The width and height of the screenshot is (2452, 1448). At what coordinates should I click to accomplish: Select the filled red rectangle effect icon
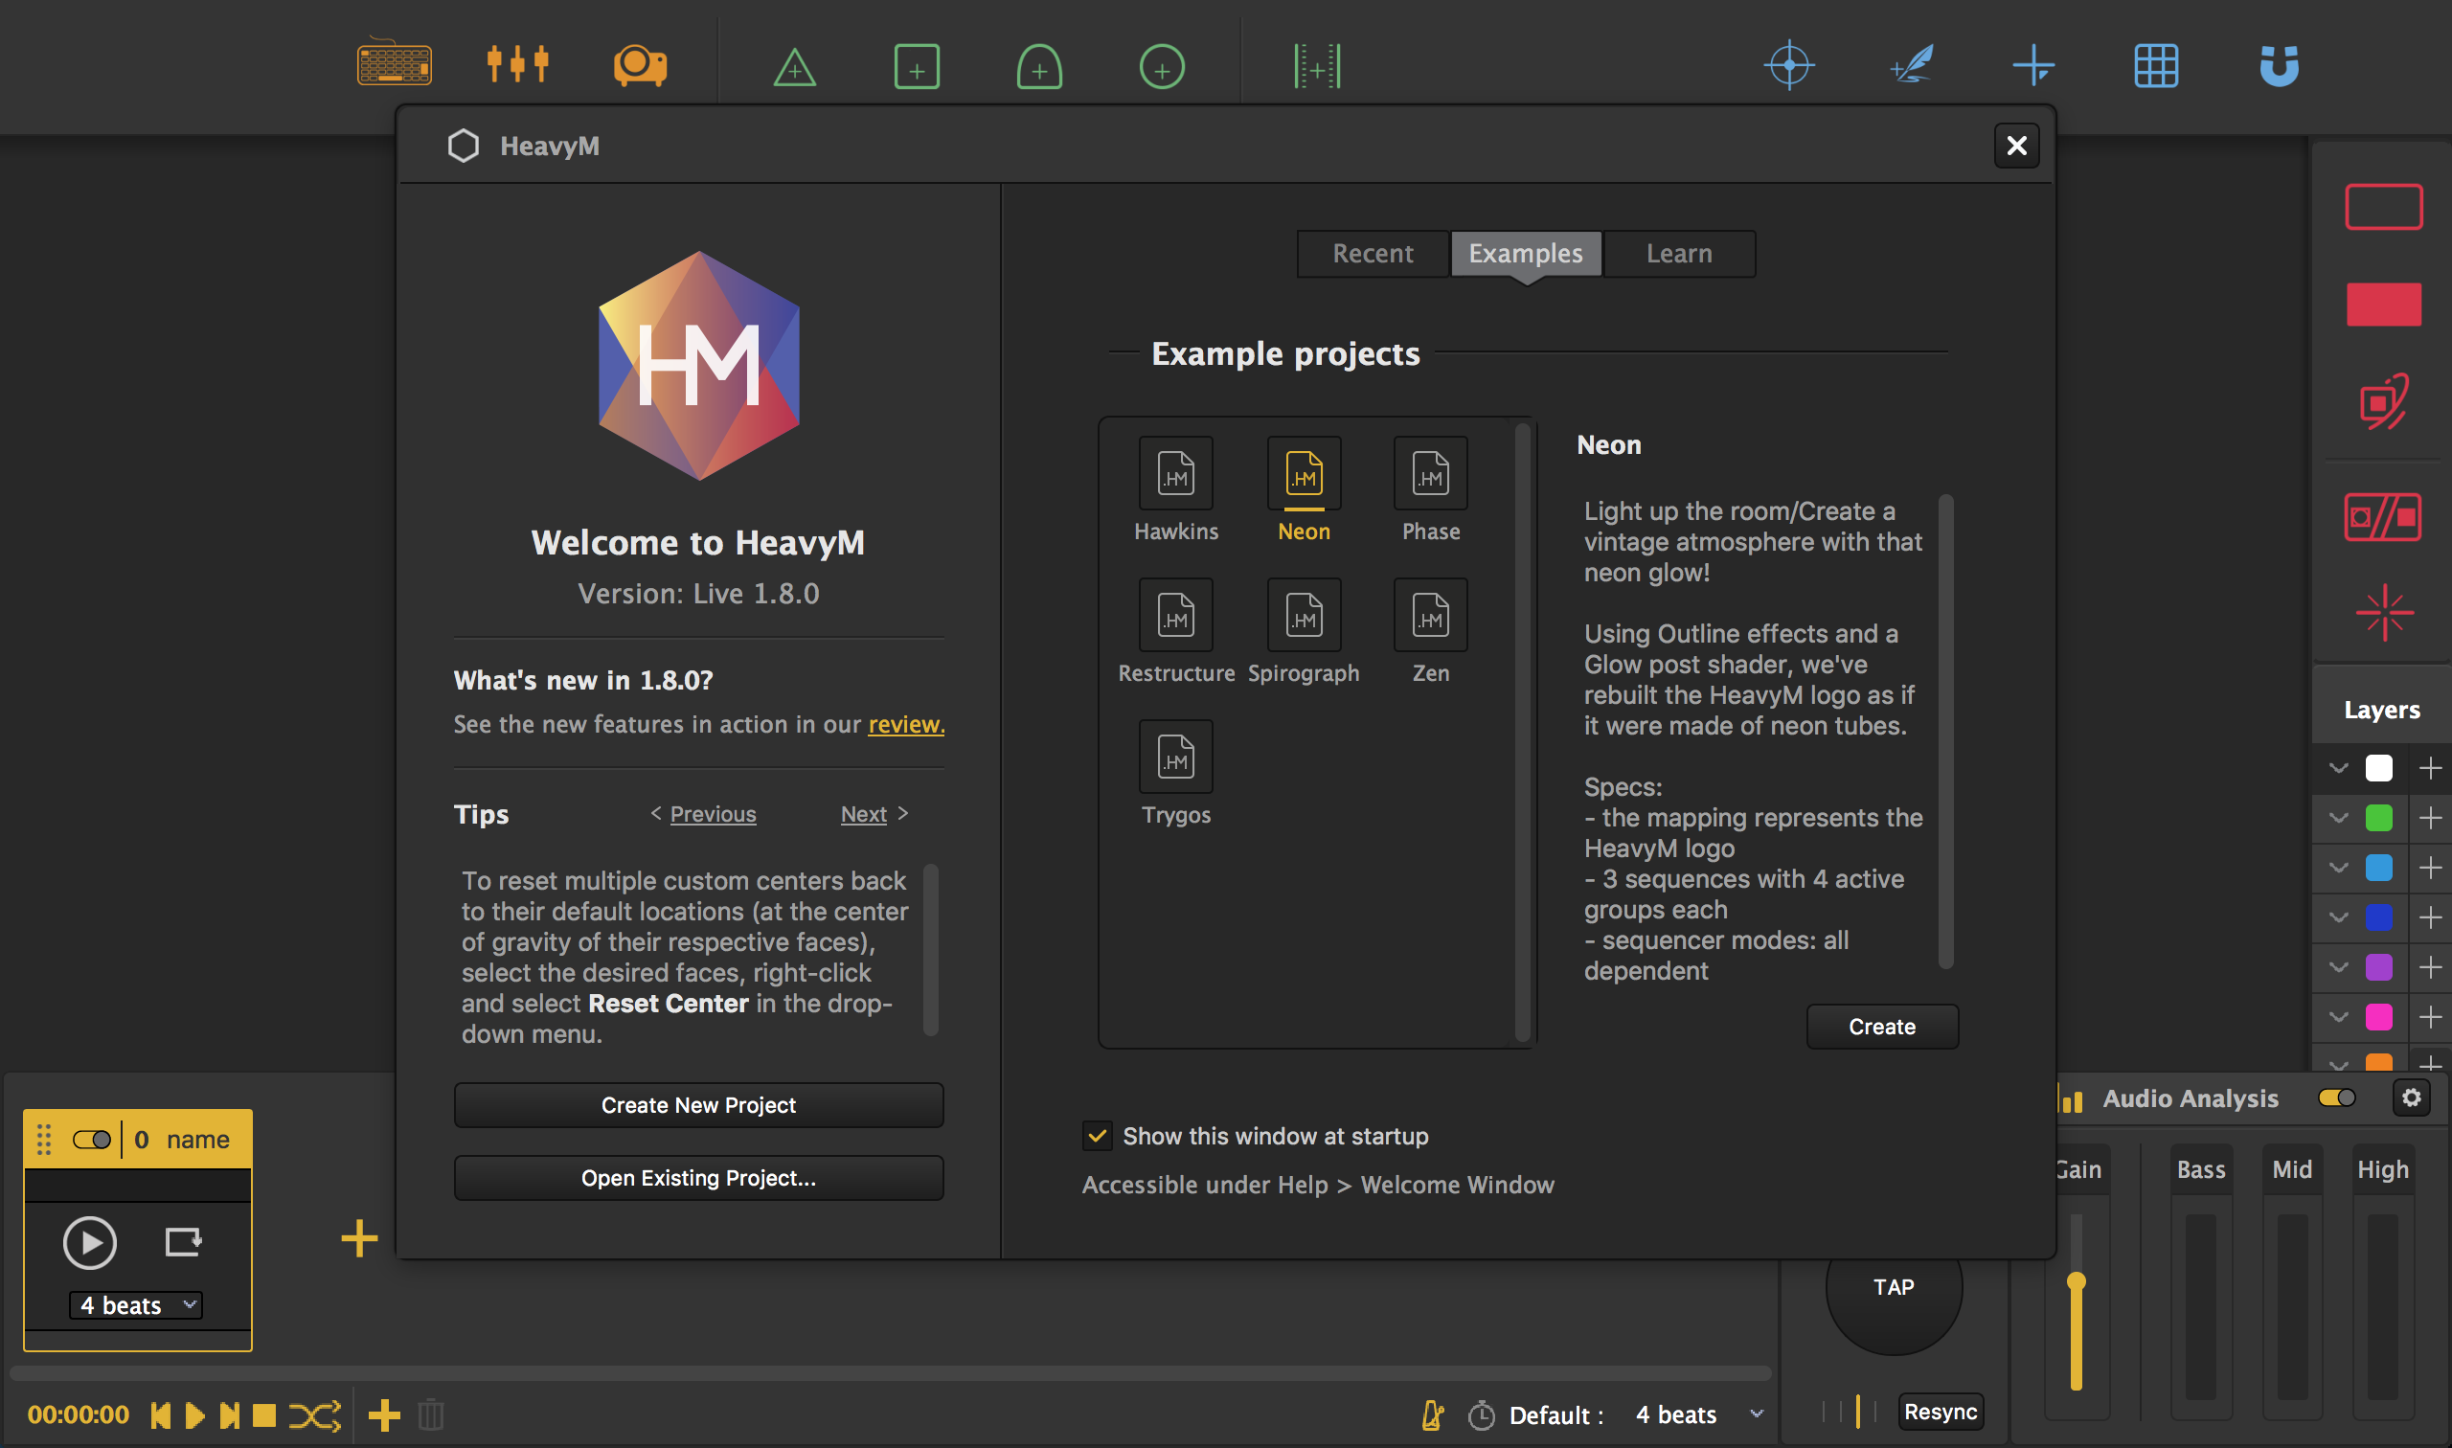(2383, 305)
